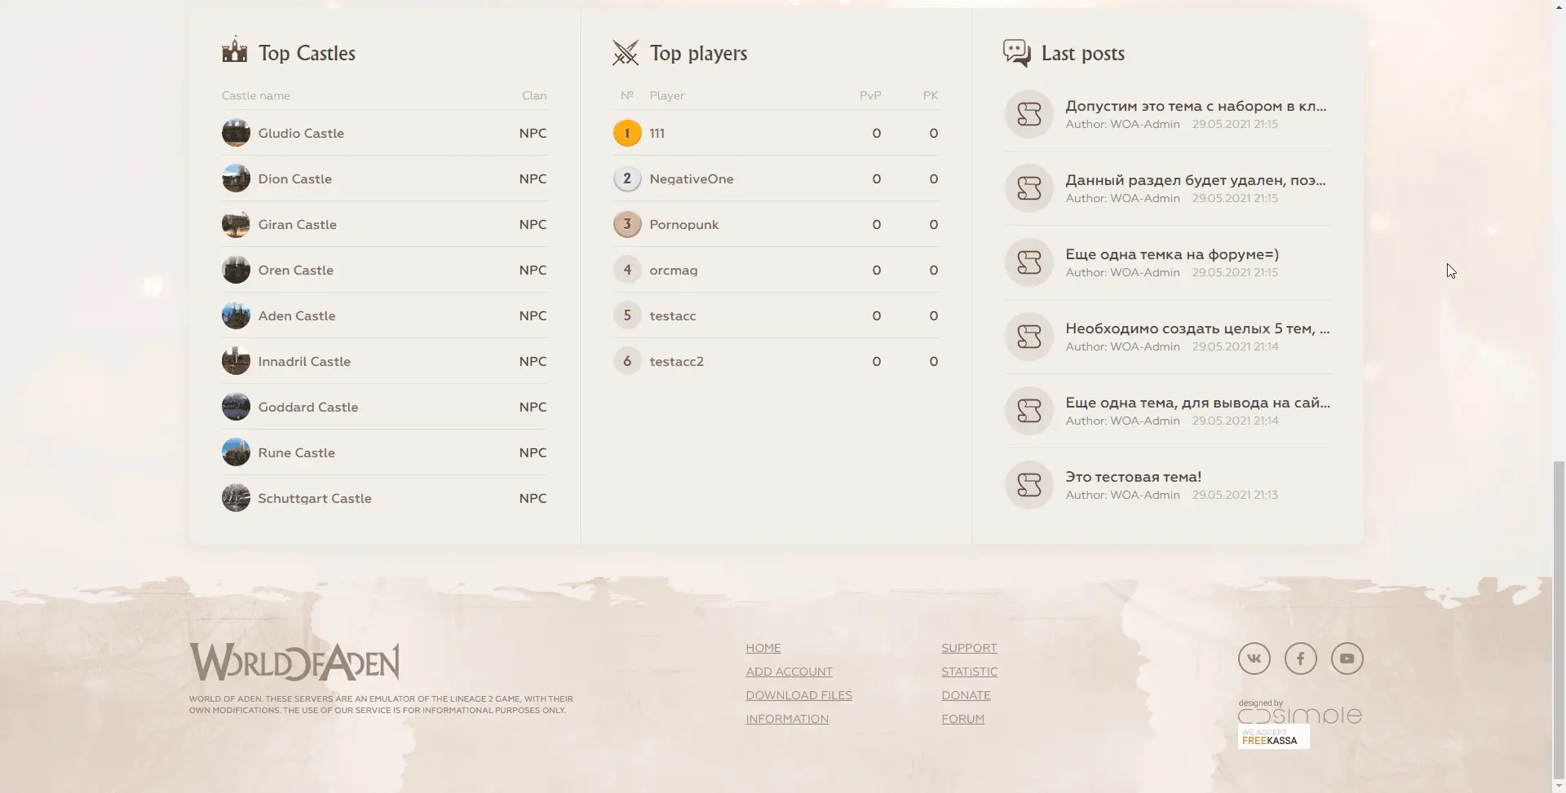Open the Facebook icon in footer
This screenshot has height=793, width=1566.
click(x=1300, y=659)
